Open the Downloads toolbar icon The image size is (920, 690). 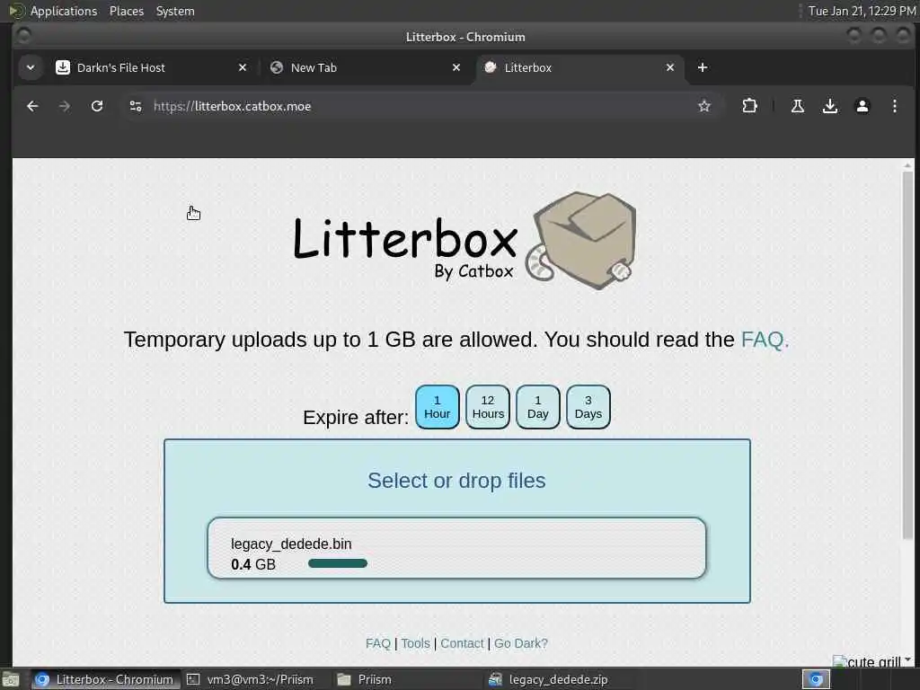click(x=829, y=106)
